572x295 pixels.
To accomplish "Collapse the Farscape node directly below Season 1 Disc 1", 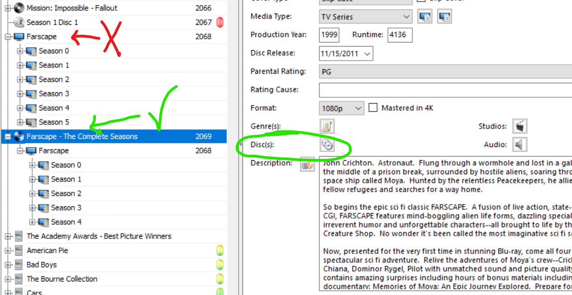I will point(8,37).
